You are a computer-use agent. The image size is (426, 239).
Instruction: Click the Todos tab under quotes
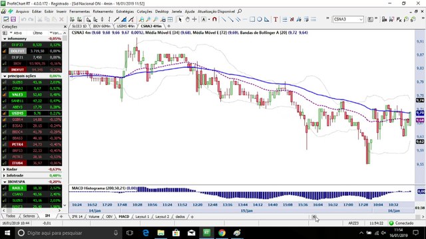click(x=11, y=216)
